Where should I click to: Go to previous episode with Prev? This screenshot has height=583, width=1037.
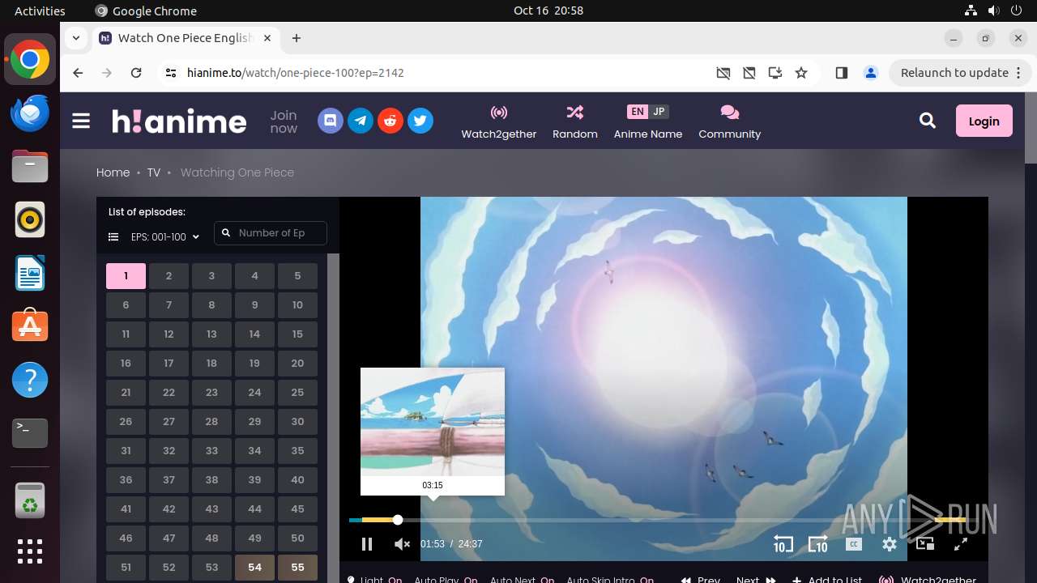point(701,579)
